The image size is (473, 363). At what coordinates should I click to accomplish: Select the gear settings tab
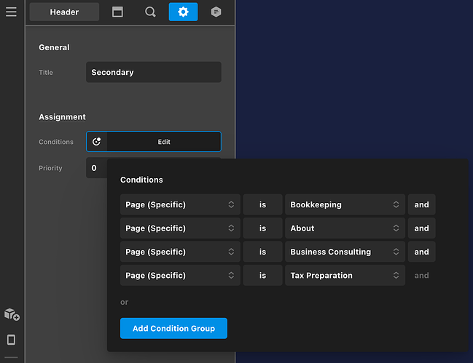[183, 12]
